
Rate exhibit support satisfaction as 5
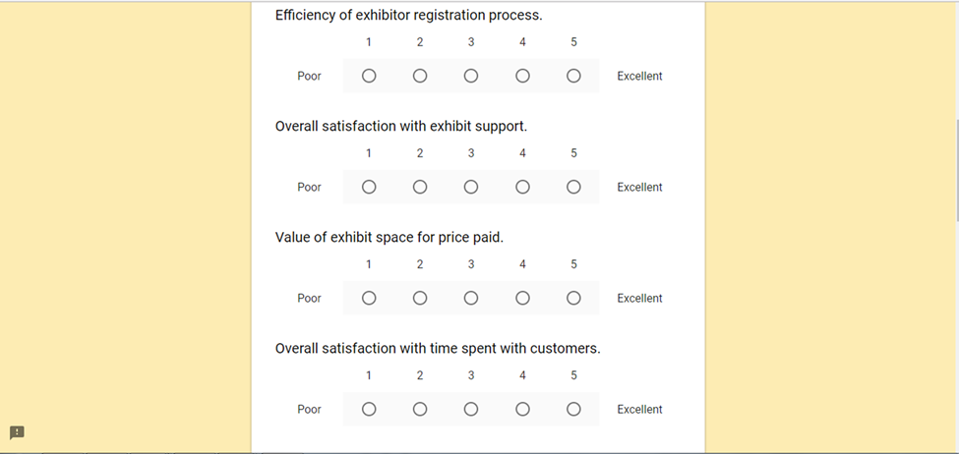[x=573, y=187]
